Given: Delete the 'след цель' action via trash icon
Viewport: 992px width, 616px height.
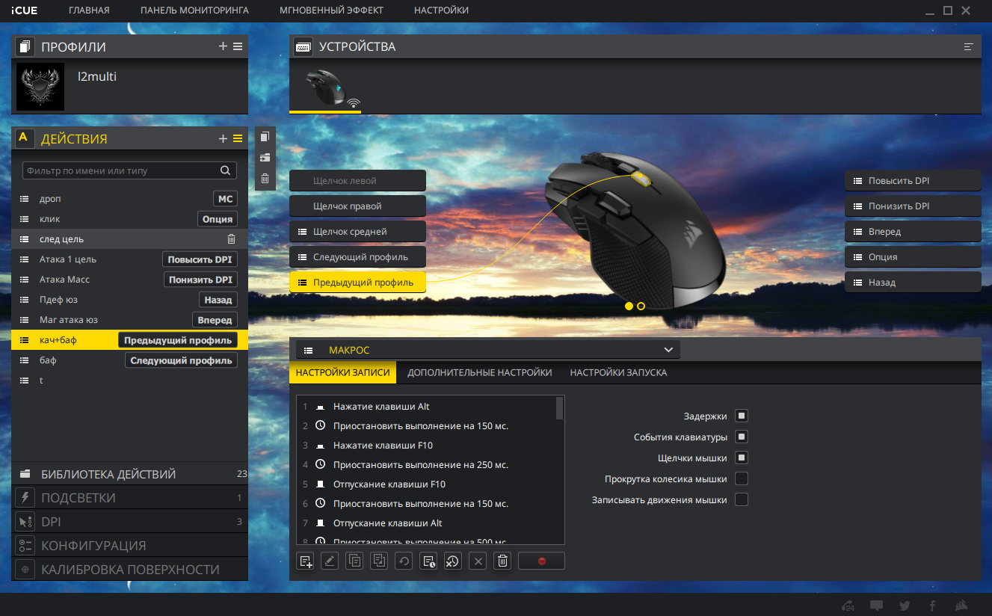Looking at the screenshot, I should point(231,239).
